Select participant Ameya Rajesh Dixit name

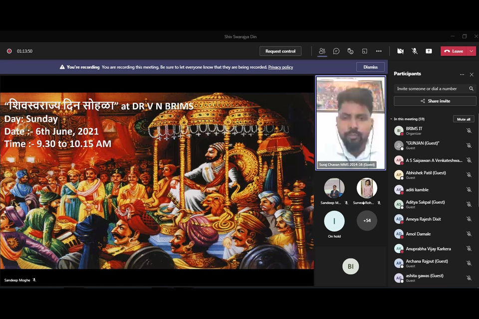point(423,219)
